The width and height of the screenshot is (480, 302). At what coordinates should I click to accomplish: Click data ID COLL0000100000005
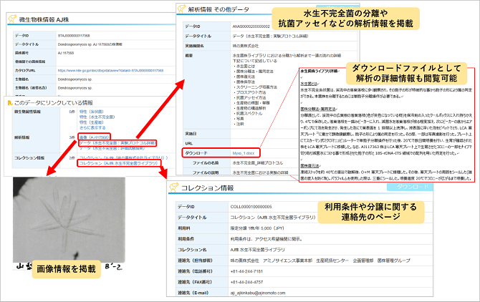coord(251,207)
